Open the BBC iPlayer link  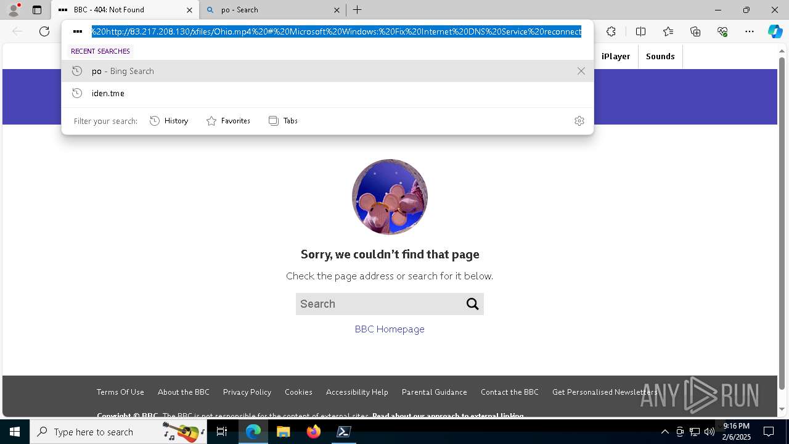coord(616,56)
